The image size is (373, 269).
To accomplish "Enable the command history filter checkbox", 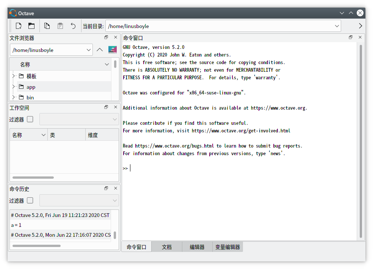I will (30, 200).
